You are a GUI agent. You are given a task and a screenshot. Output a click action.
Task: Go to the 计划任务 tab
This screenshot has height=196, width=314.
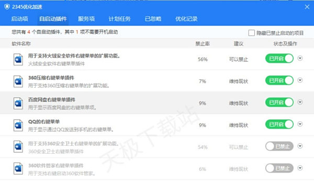[x=120, y=19]
